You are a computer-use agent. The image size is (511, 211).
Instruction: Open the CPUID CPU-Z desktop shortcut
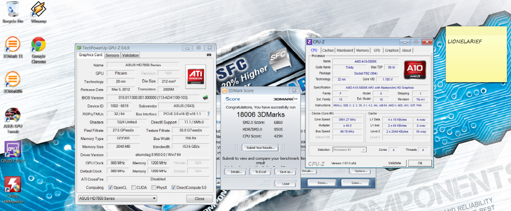pos(12,152)
